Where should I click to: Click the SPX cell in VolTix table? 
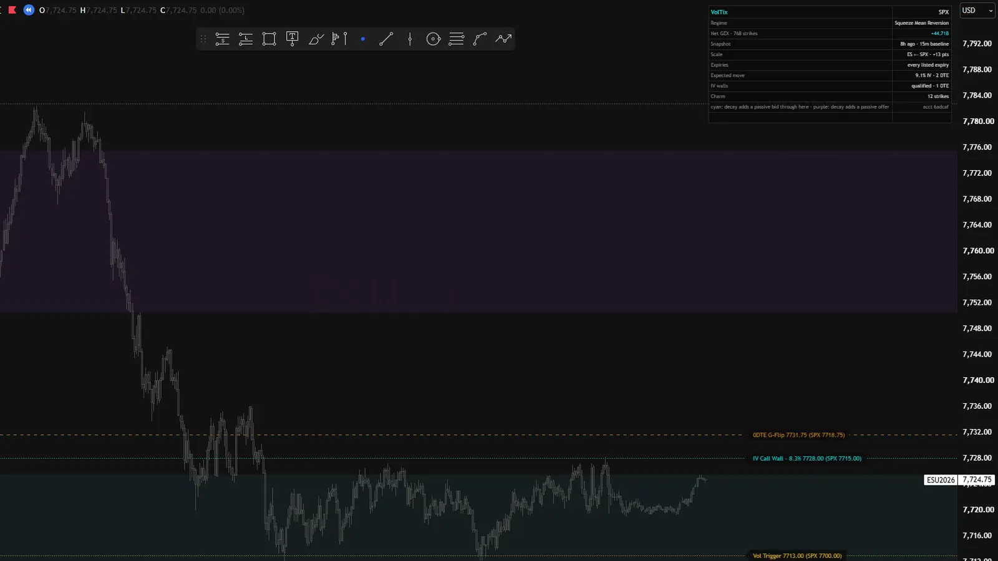[943, 12]
